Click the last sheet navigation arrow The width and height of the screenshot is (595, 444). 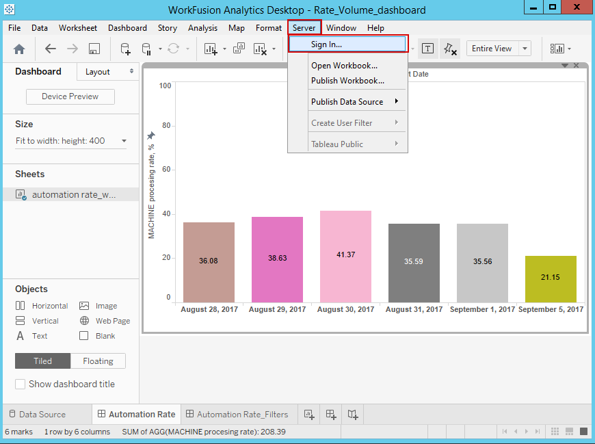(538, 432)
